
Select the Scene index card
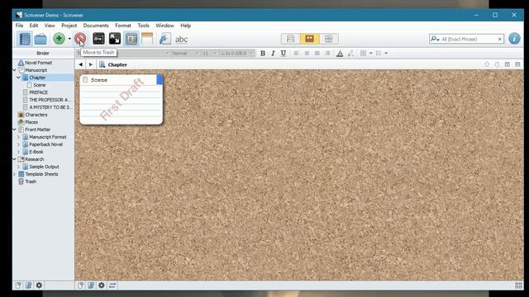[122, 100]
